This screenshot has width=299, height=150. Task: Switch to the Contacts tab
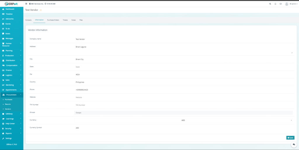coord(28,20)
